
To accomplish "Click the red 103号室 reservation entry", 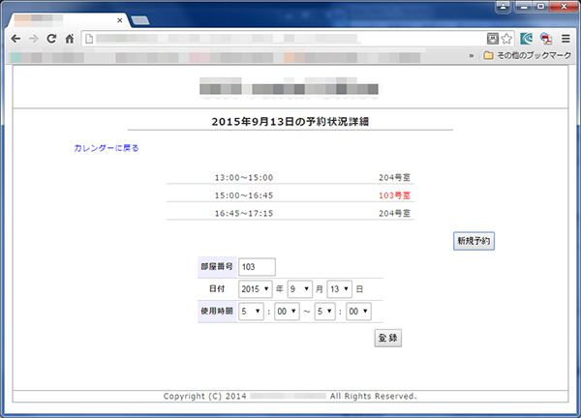I will coord(396,195).
